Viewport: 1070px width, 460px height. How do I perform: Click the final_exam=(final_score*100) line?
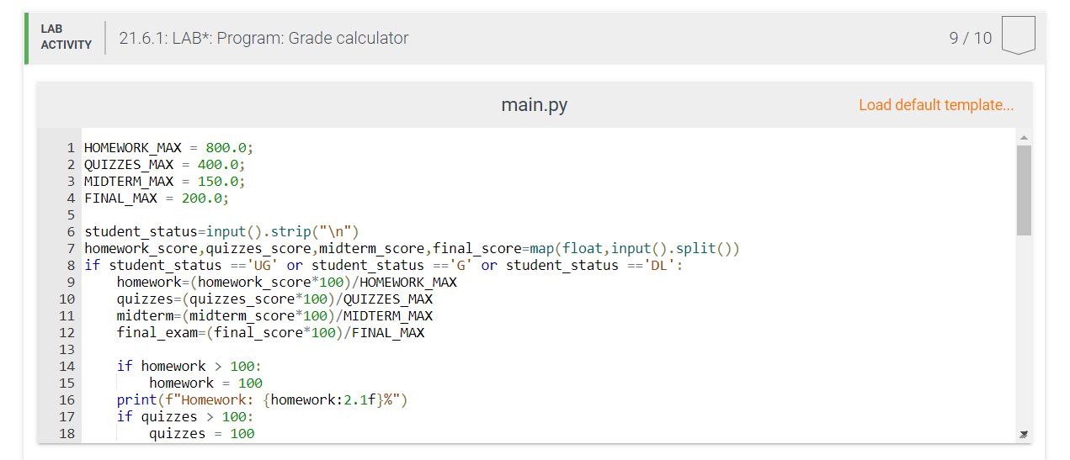270,333
